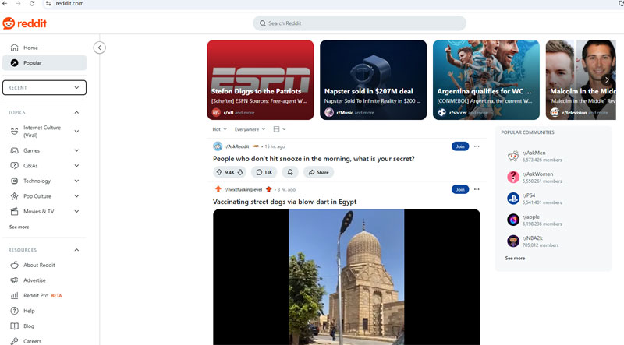Open r/apple in Popular Communities
The height and width of the screenshot is (345, 624).
point(531,217)
